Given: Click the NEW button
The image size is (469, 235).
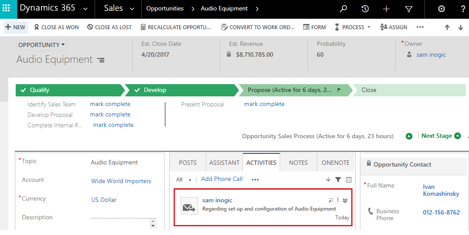Looking at the screenshot, I should pyautogui.click(x=16, y=27).
